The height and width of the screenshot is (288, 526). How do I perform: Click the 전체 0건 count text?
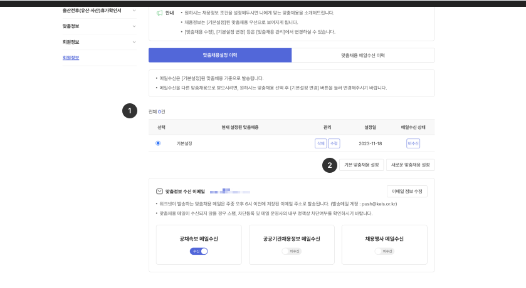pyautogui.click(x=157, y=111)
